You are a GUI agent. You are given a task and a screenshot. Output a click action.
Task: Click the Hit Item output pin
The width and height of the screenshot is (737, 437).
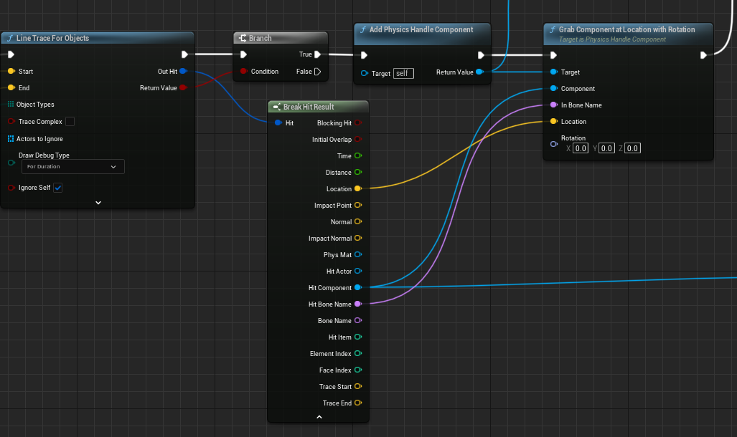358,337
